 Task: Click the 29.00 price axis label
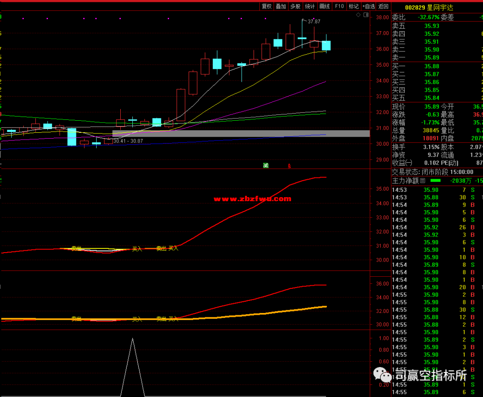382,160
